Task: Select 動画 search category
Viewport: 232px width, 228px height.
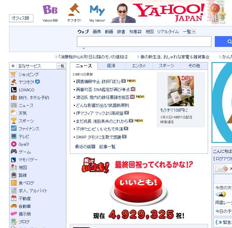Action: pos(109,31)
